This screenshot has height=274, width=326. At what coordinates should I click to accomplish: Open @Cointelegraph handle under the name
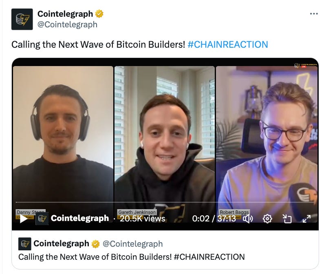click(67, 24)
